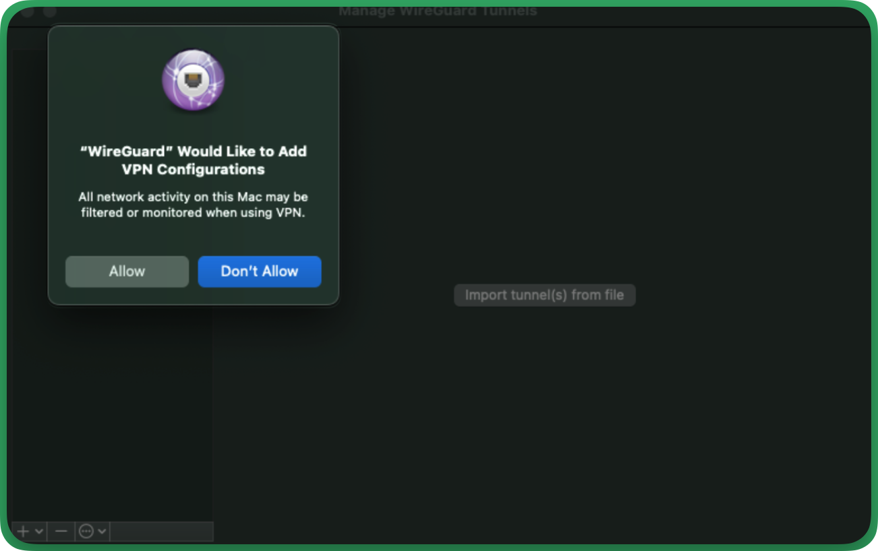Click empty detail pane below the import button
The height and width of the screenshot is (551, 878).
pyautogui.click(x=544, y=418)
